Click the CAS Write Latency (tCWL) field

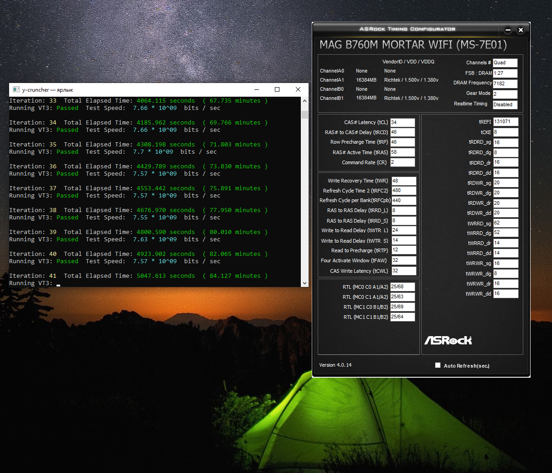pyautogui.click(x=404, y=271)
